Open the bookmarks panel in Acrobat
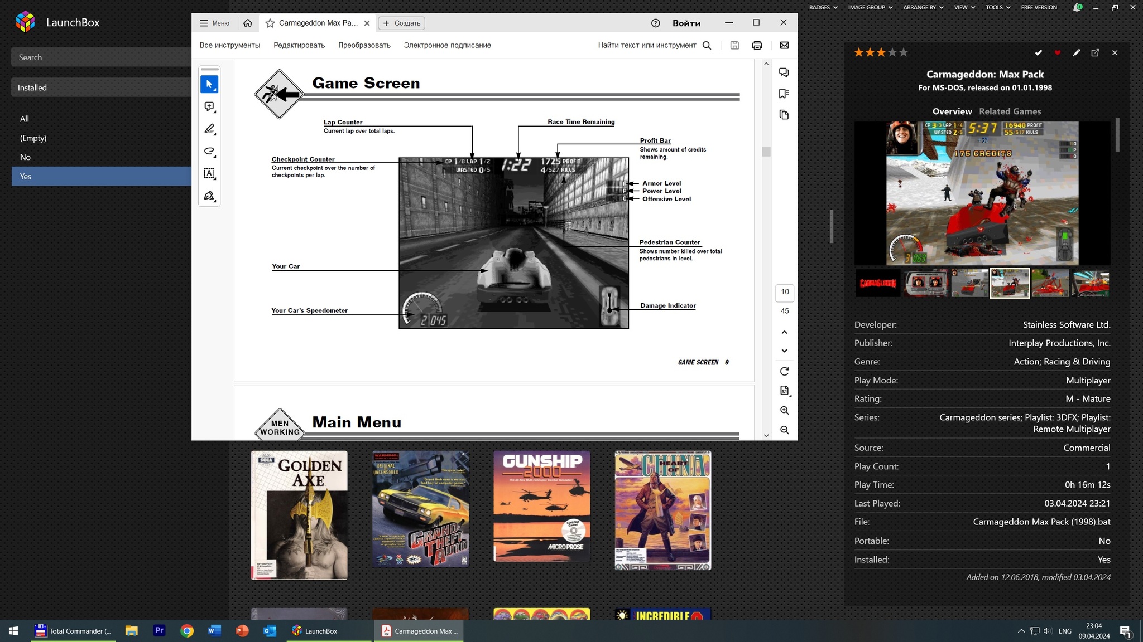 (784, 94)
